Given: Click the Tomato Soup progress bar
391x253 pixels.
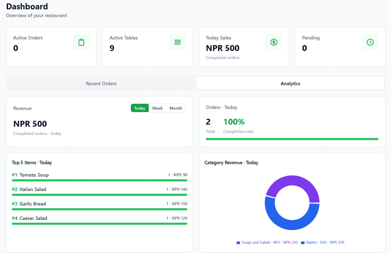Looking at the screenshot, I should coord(99,180).
